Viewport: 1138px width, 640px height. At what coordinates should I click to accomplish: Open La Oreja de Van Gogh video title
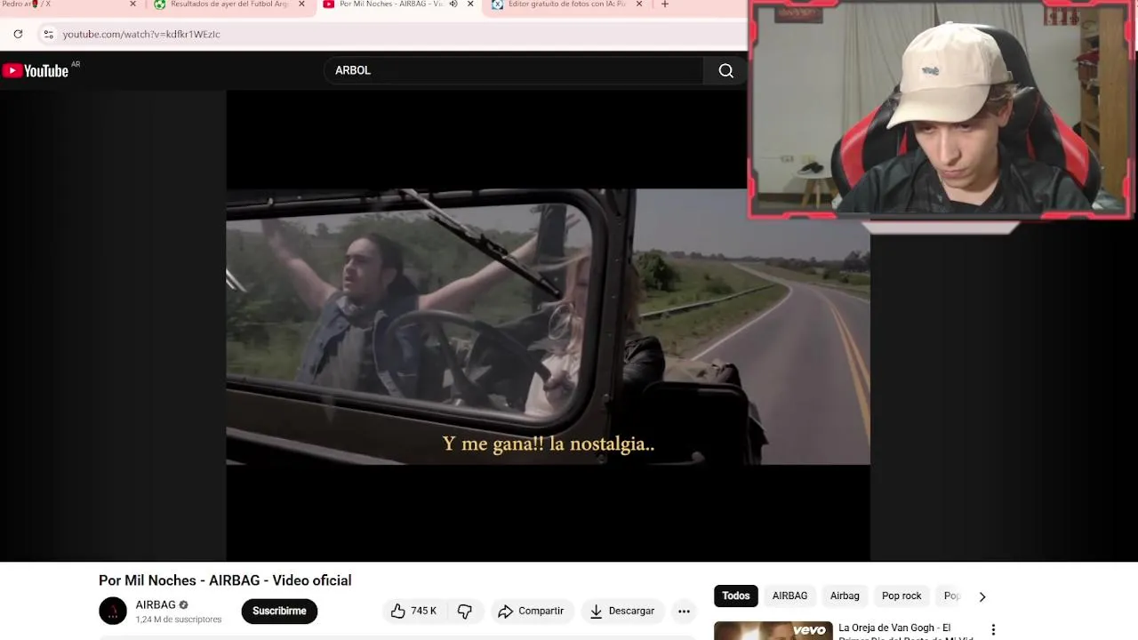(x=907, y=632)
